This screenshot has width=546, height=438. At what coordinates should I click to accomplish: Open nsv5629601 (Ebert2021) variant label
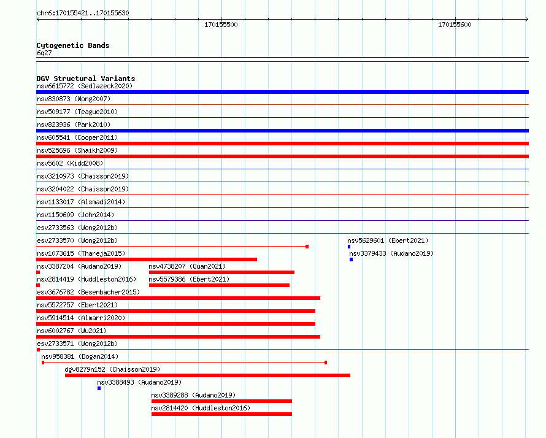tap(388, 240)
